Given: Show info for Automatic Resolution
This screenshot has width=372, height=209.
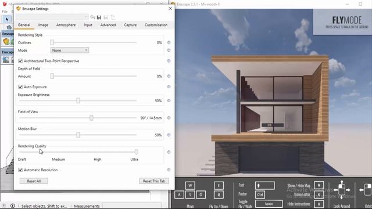Looking at the screenshot, I should pyautogui.click(x=169, y=170).
